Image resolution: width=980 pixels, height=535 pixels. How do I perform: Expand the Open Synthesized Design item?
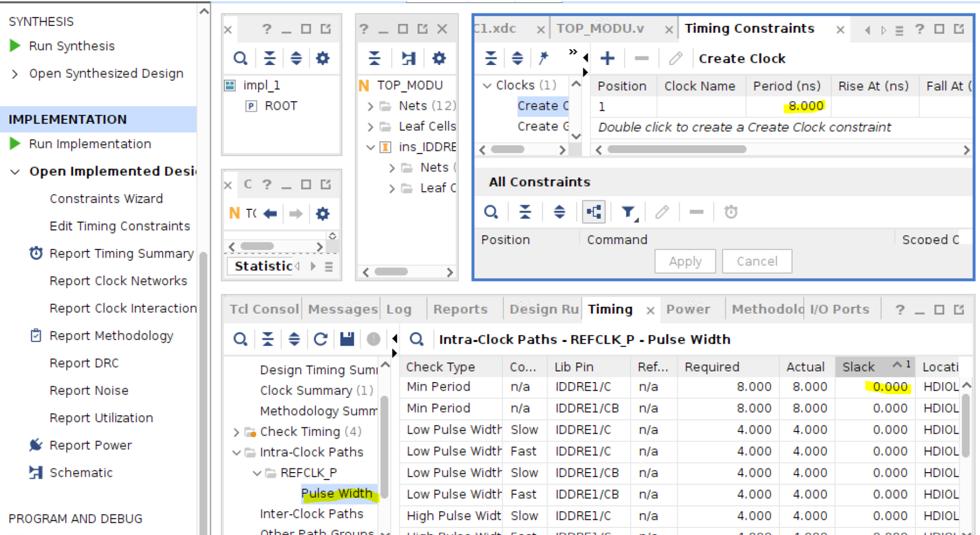tap(15, 74)
